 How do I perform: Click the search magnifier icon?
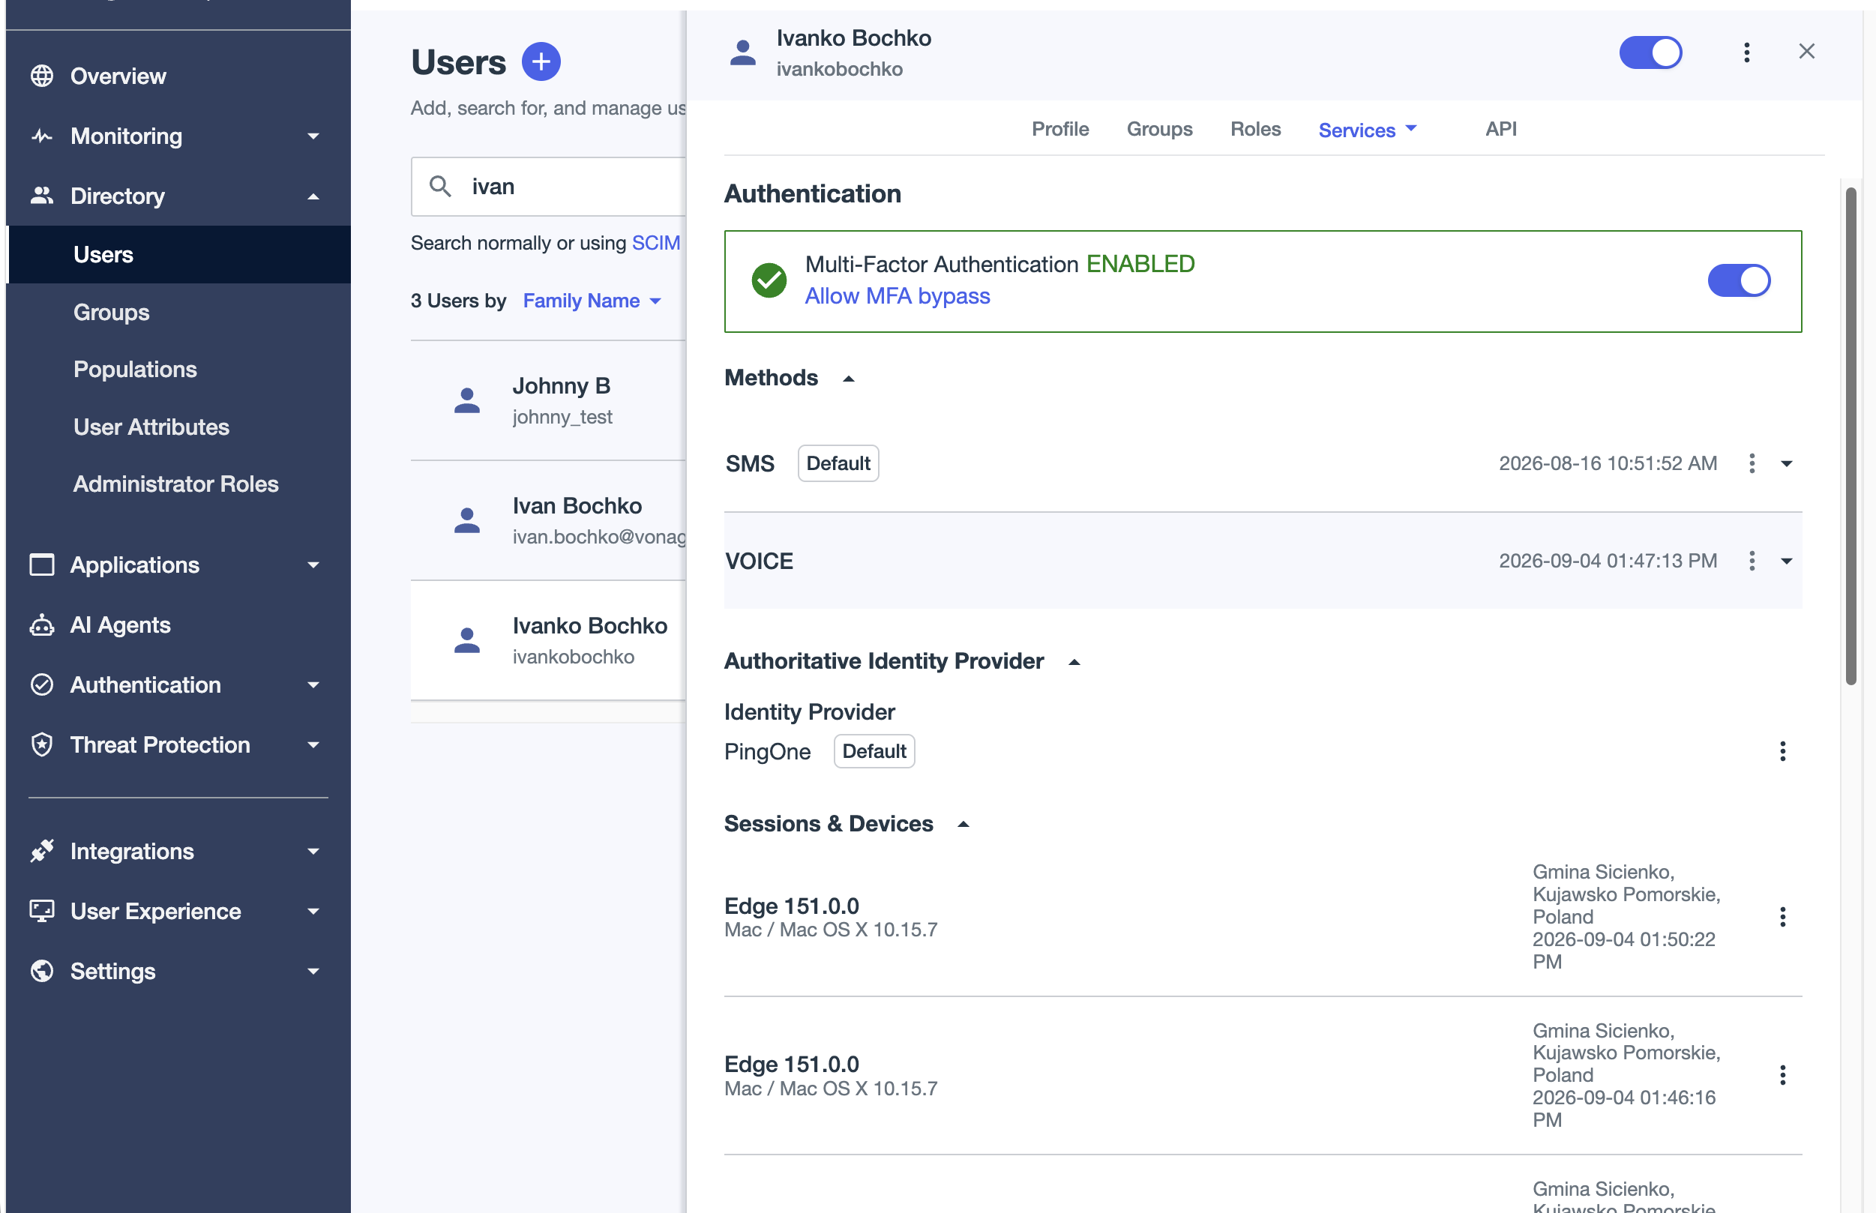pyautogui.click(x=440, y=187)
